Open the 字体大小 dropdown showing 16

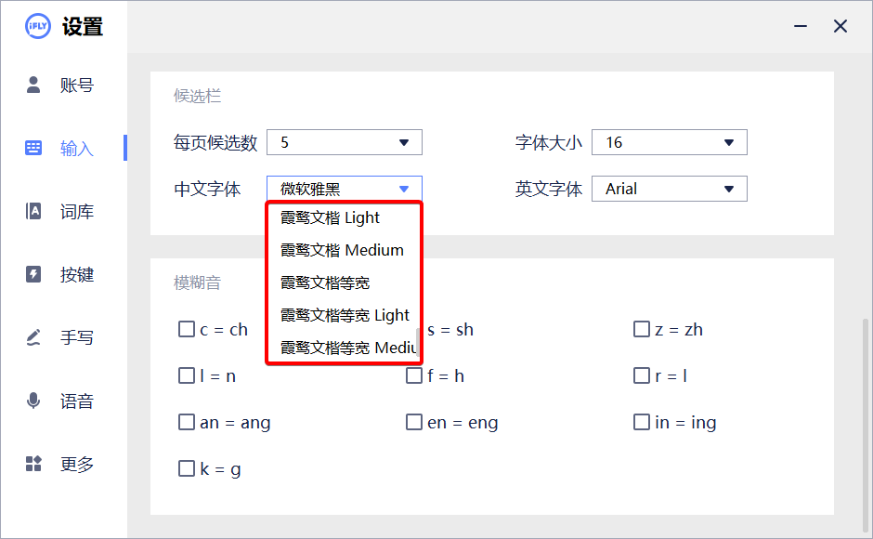[669, 142]
